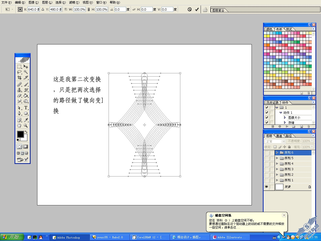Open the 滤镜 menu
This screenshot has width=321, height=241.
coord(74,3)
